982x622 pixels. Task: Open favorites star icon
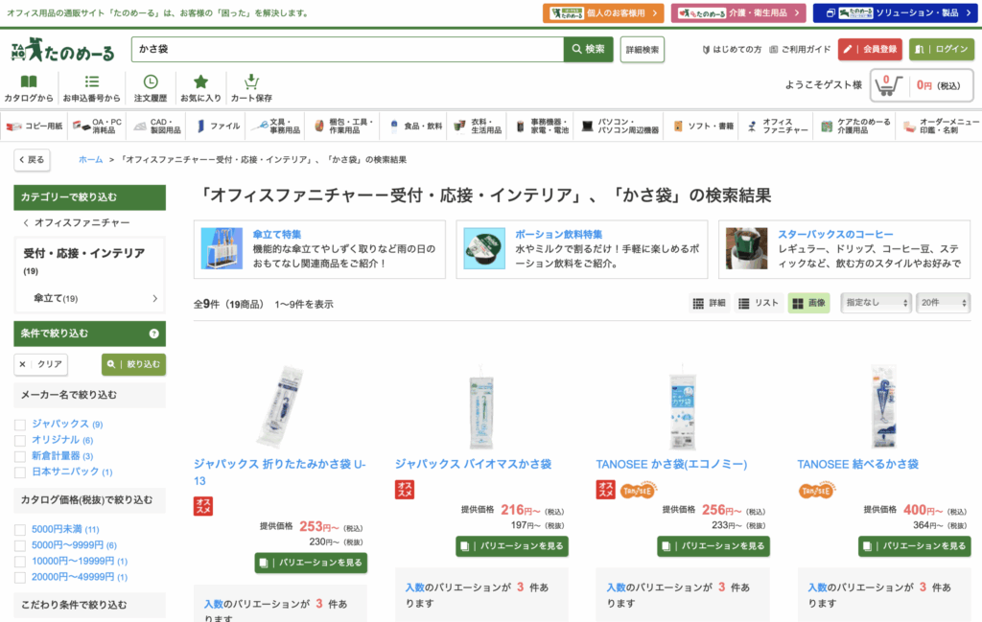click(200, 82)
